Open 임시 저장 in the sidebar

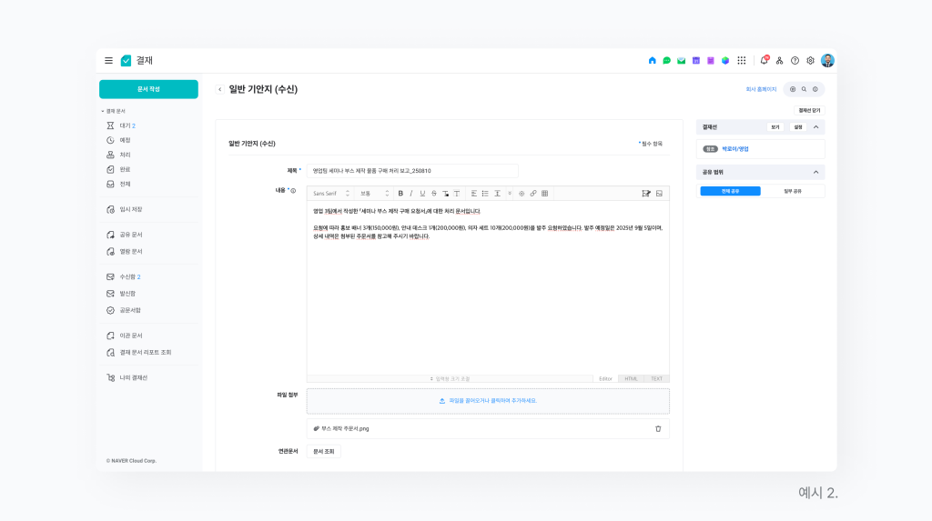(130, 209)
